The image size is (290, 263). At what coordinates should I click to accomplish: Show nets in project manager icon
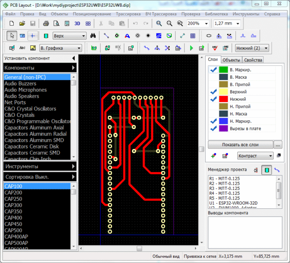(x=277, y=170)
